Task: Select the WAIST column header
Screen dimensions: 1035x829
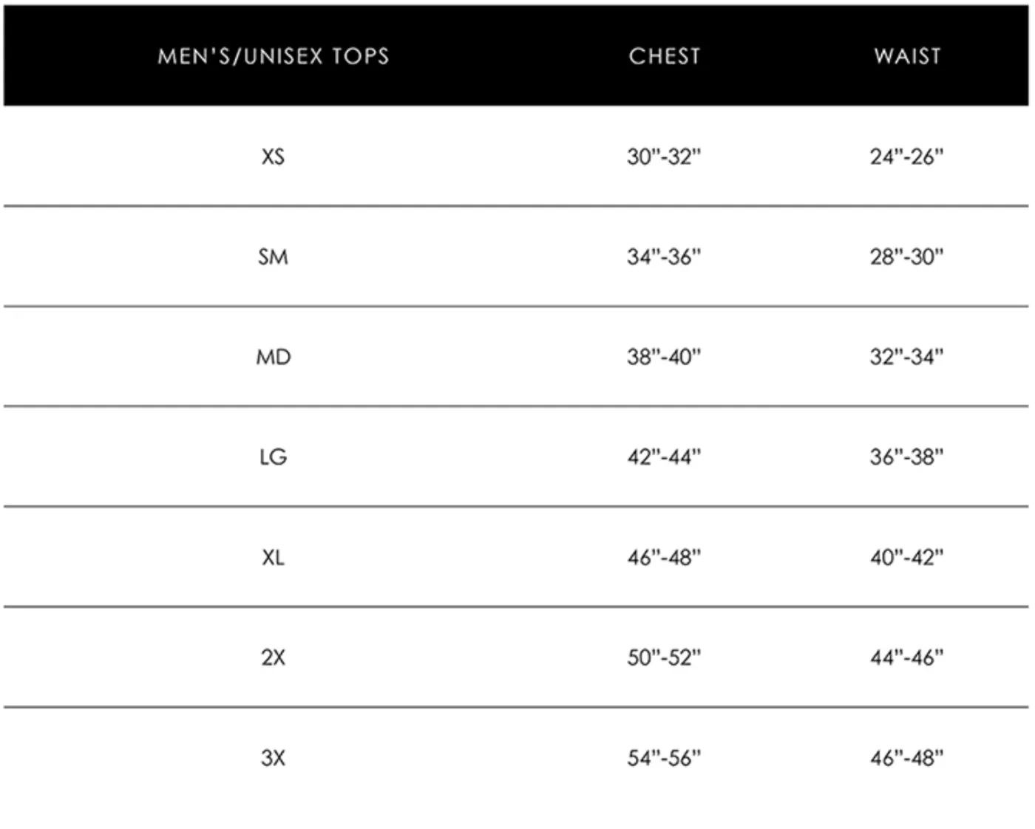Action: [x=908, y=56]
